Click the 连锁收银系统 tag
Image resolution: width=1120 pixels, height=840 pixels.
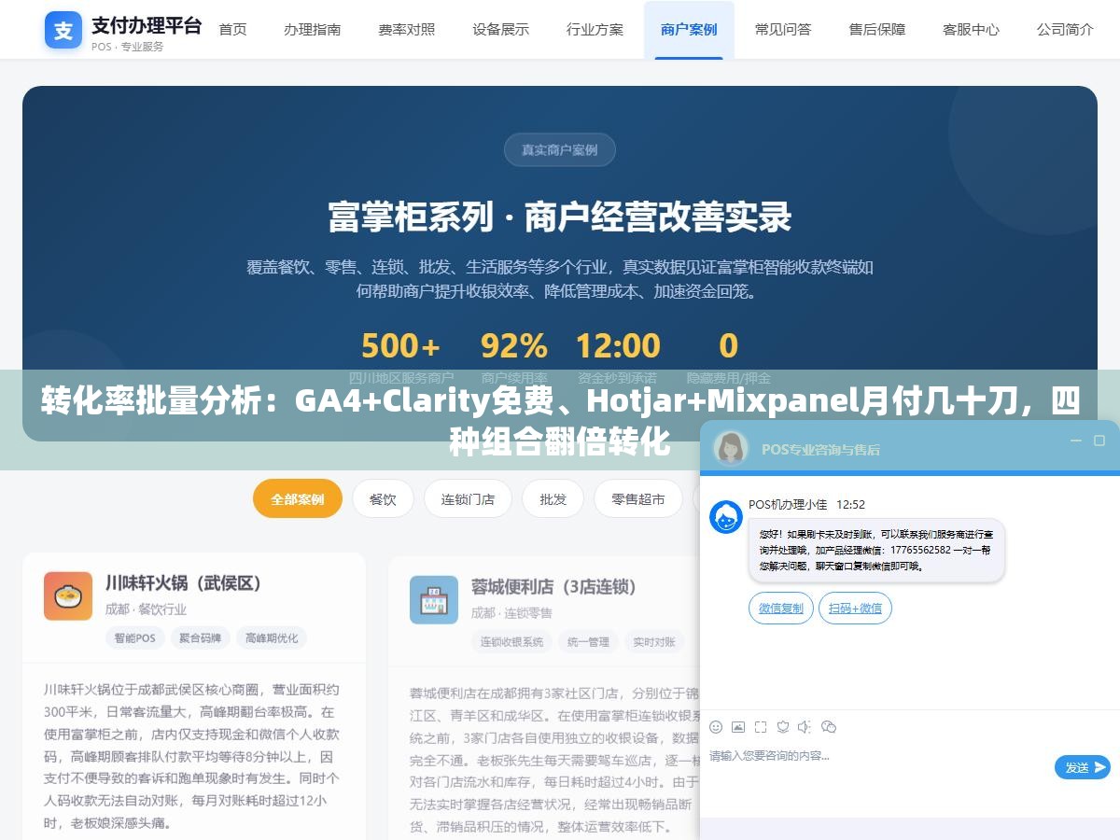511,642
